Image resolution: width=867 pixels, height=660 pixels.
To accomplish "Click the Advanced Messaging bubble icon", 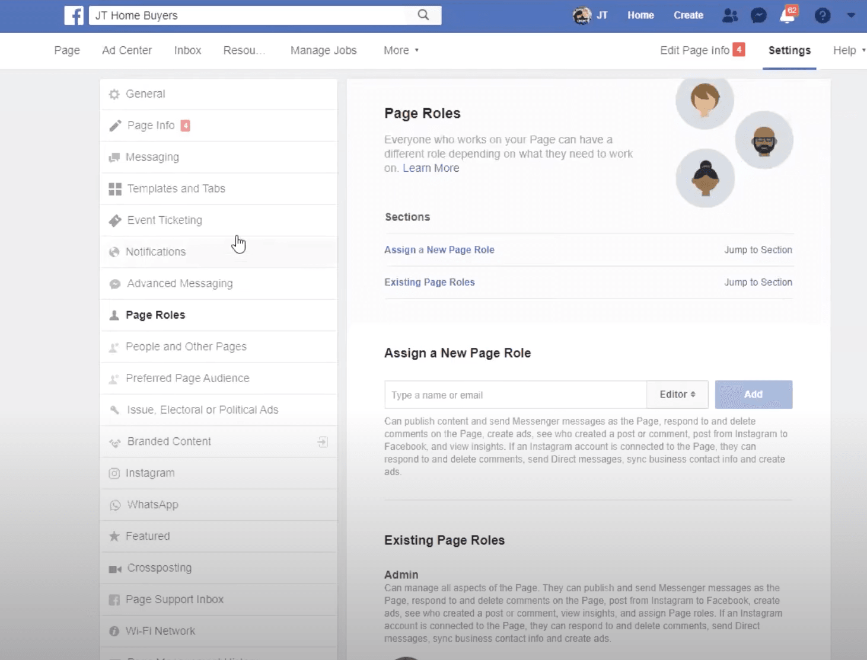I will click(x=115, y=284).
